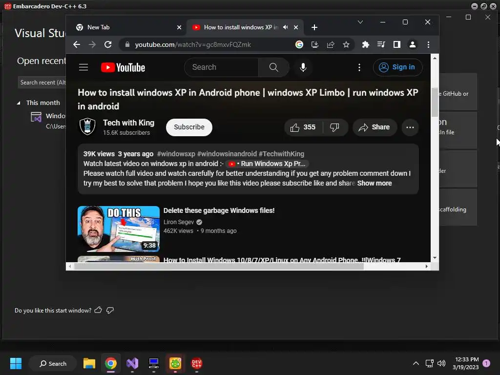This screenshot has width=500, height=375.
Task: Close the New Tab tab
Action: [179, 27]
